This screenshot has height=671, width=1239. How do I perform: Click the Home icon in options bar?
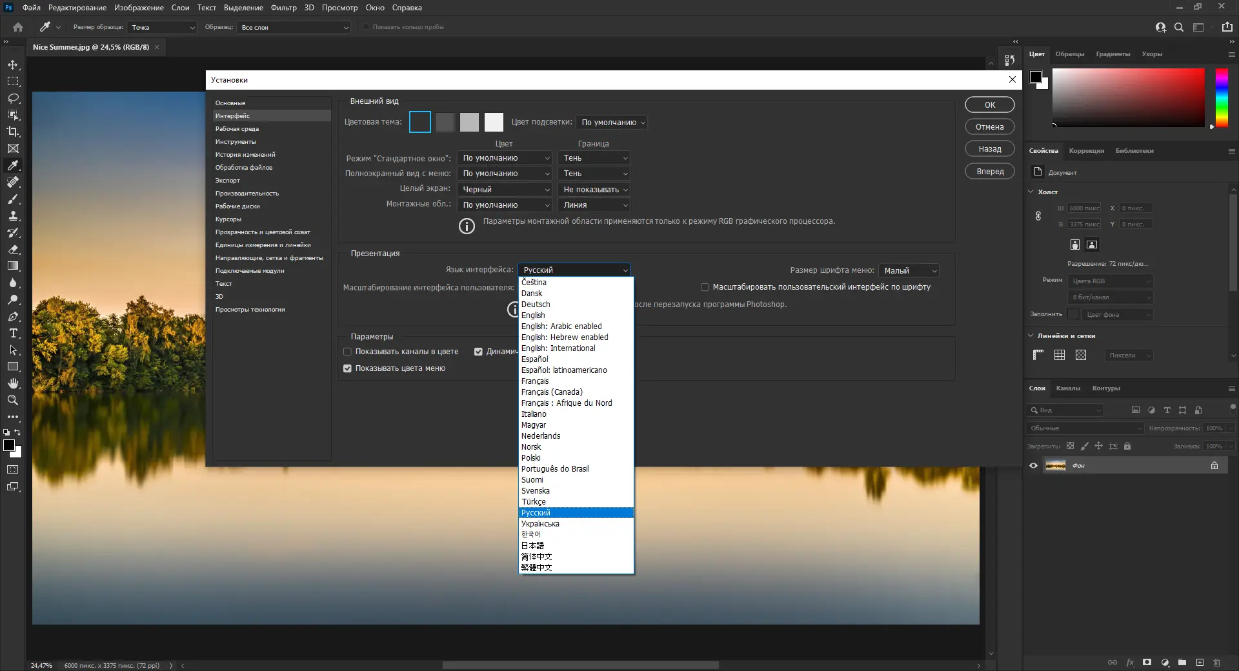[18, 27]
